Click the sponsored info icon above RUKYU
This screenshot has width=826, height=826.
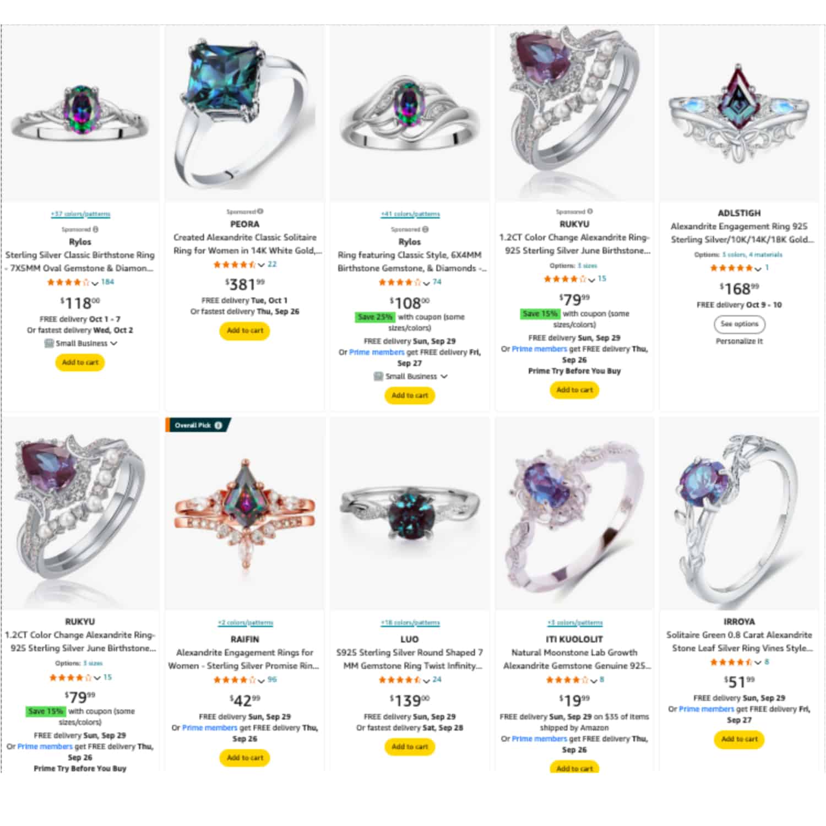coord(590,211)
